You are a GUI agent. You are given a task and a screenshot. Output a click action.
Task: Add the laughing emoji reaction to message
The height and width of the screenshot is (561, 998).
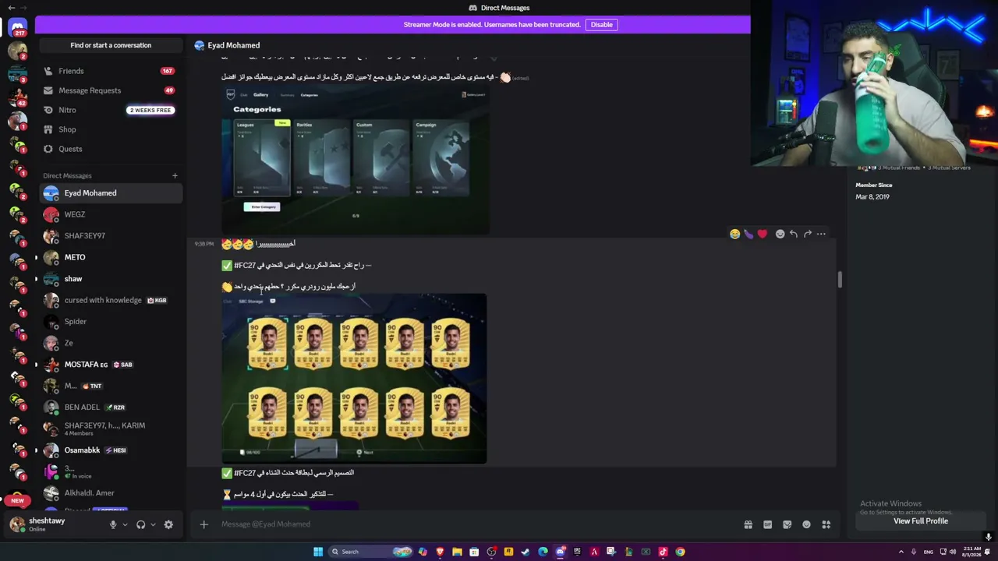[734, 234]
